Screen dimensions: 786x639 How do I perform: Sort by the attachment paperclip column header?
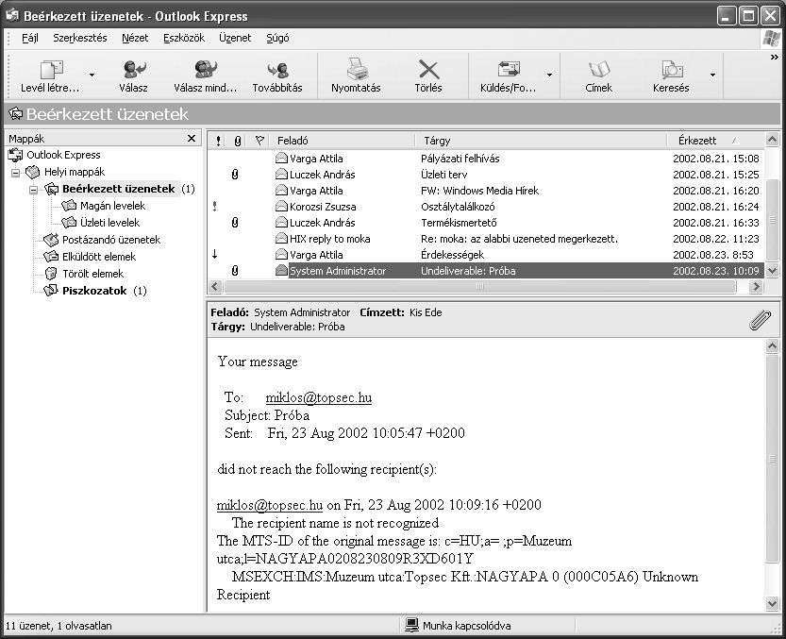tap(237, 141)
